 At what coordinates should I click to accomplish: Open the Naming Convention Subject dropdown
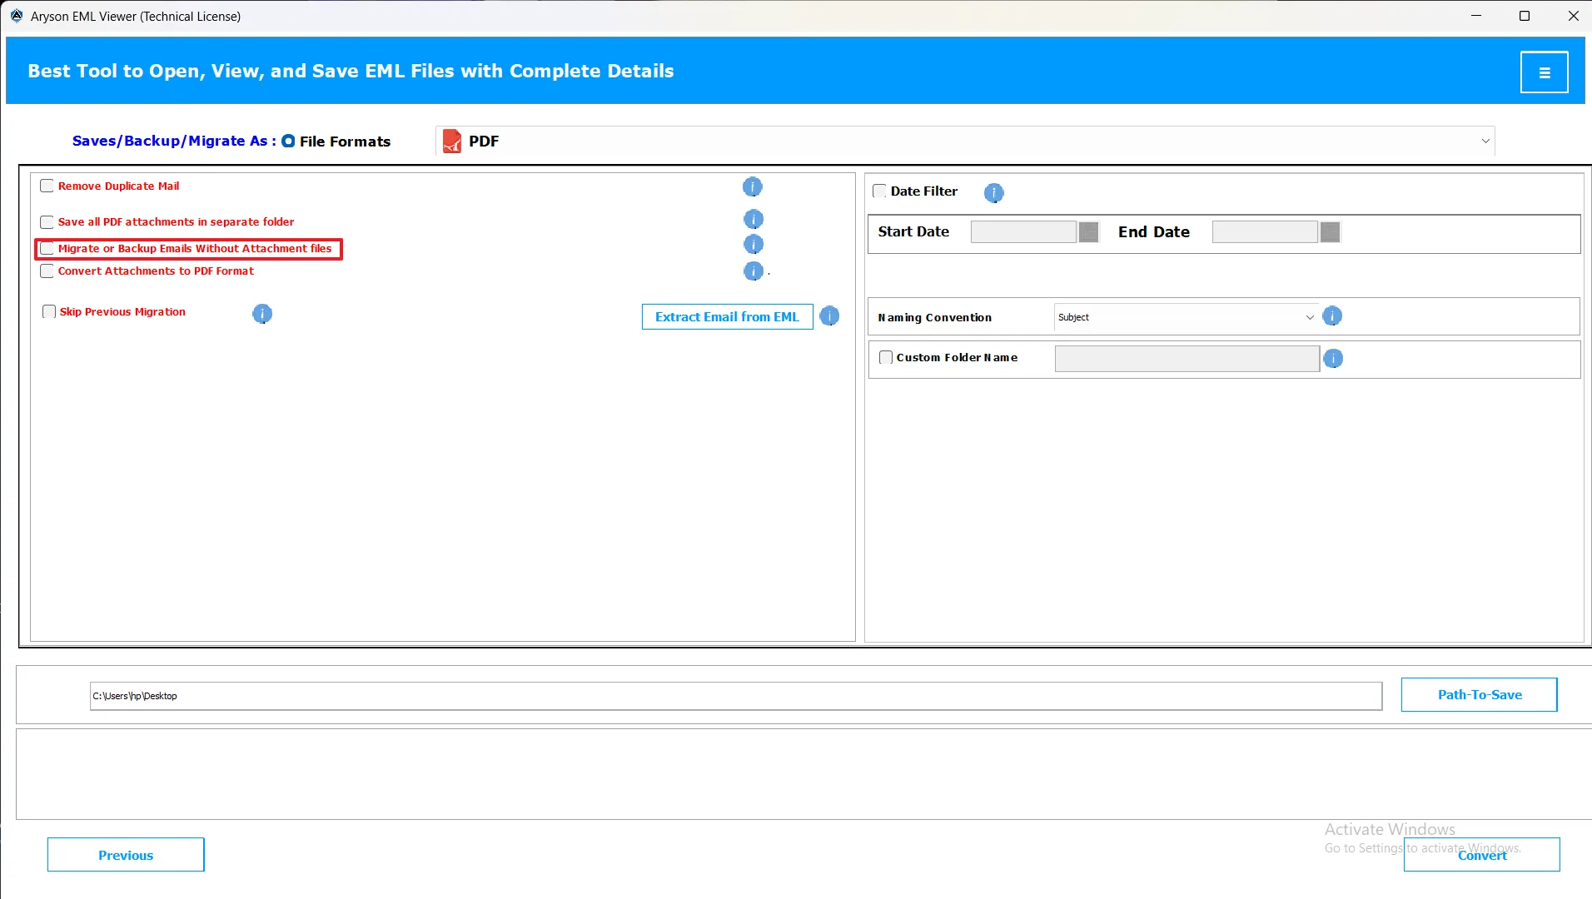tap(1309, 317)
